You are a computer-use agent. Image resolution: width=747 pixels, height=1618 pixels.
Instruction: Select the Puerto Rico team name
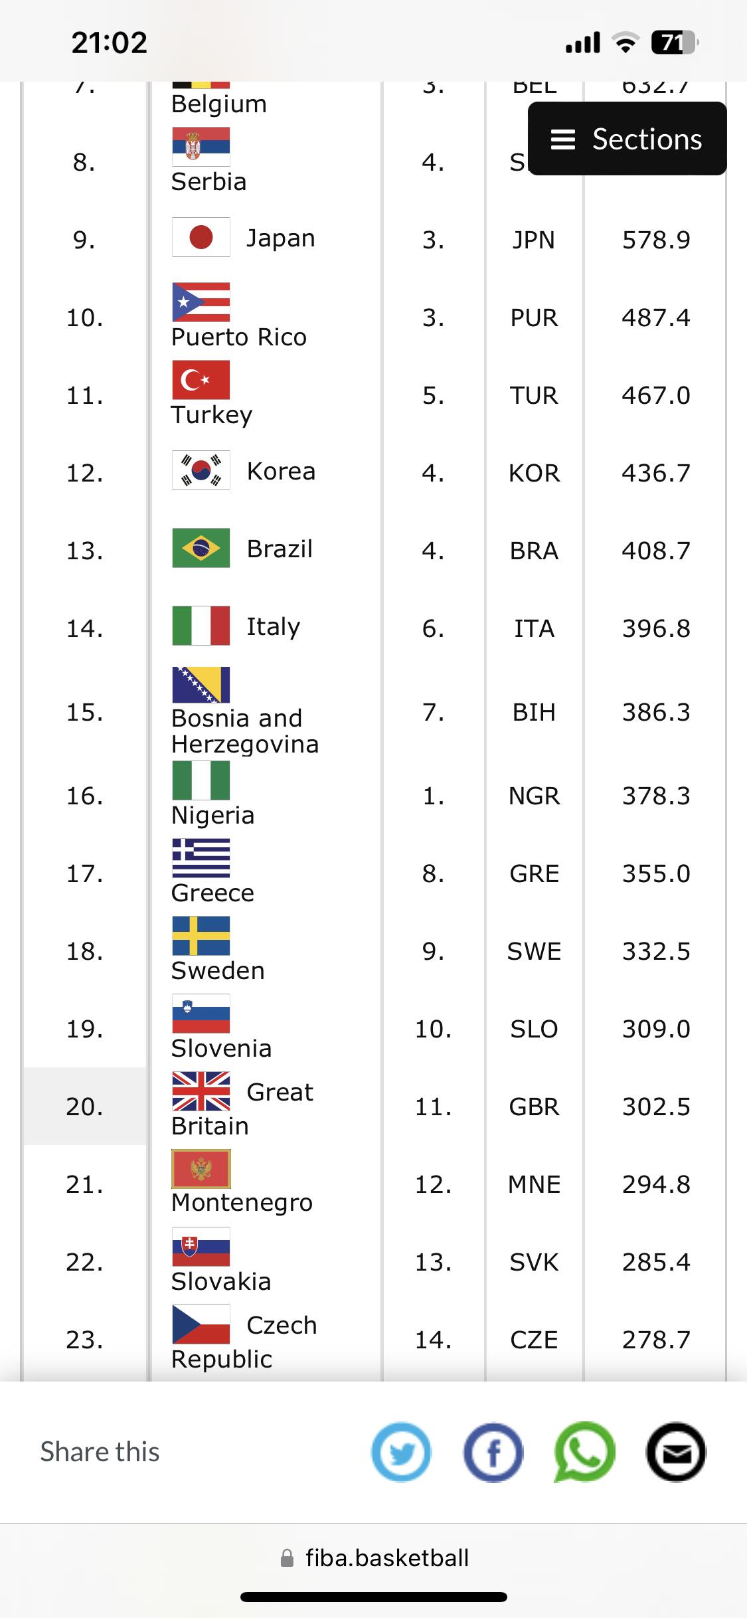tap(238, 337)
